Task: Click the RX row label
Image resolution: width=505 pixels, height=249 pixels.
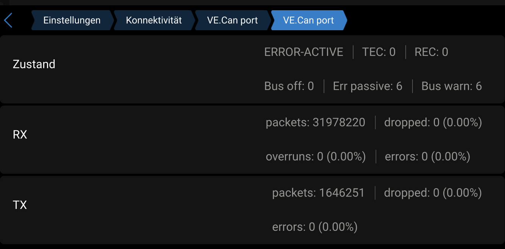Action: 20,135
